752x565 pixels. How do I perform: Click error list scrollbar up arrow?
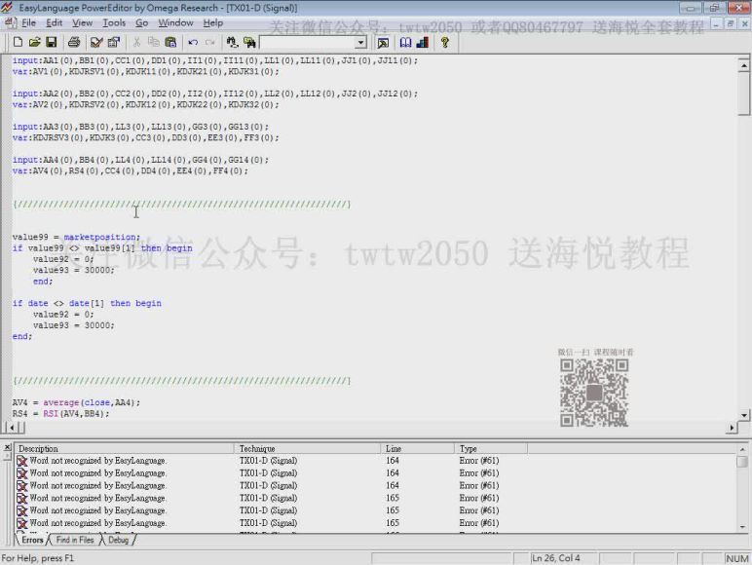point(742,449)
